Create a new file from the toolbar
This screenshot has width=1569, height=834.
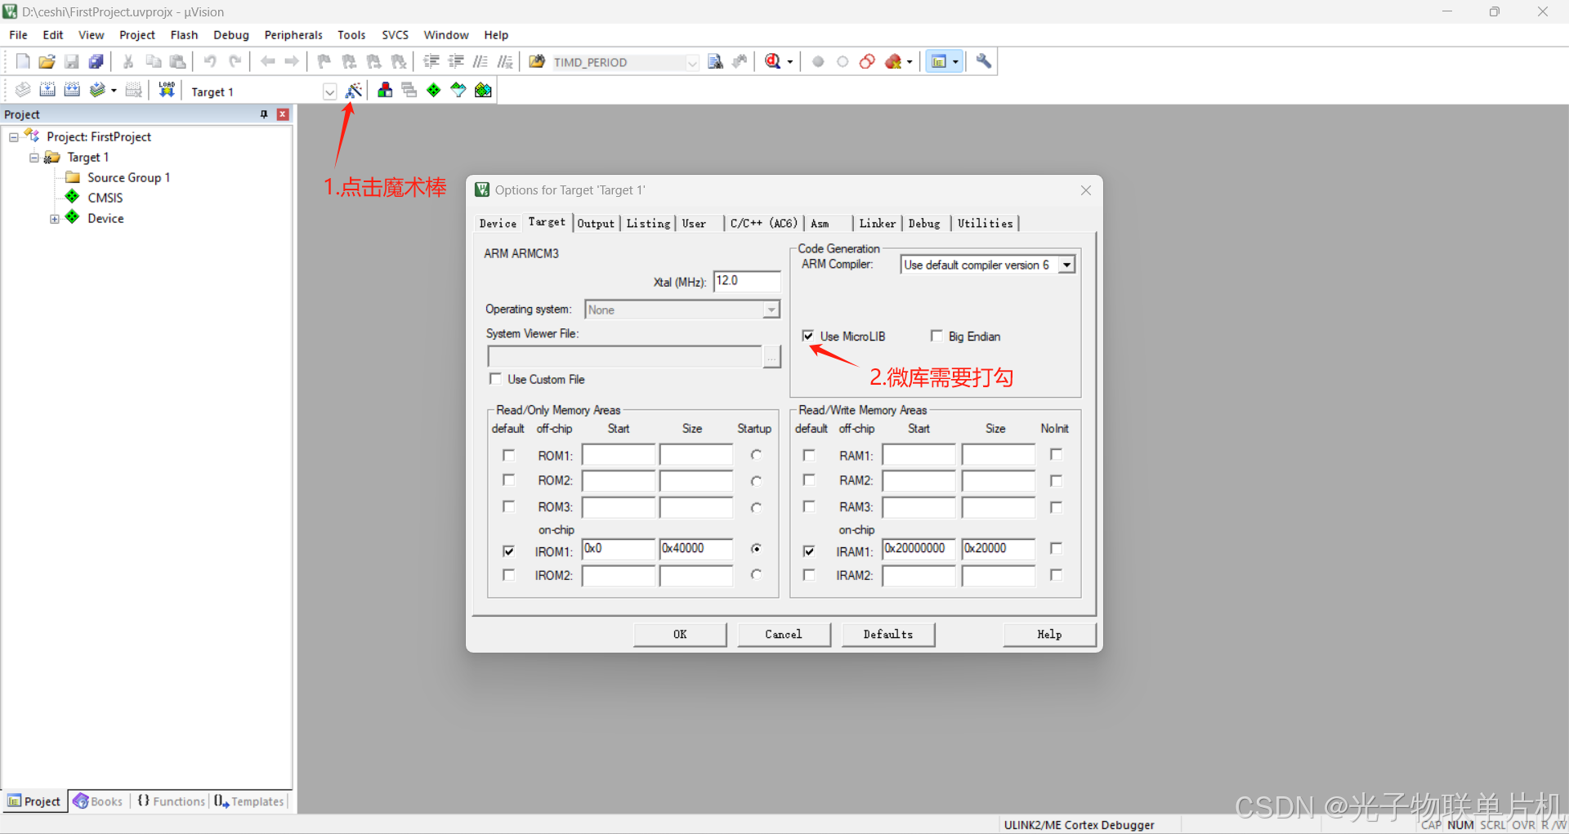(x=23, y=61)
